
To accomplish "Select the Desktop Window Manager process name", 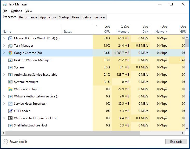I will (x=32, y=60).
